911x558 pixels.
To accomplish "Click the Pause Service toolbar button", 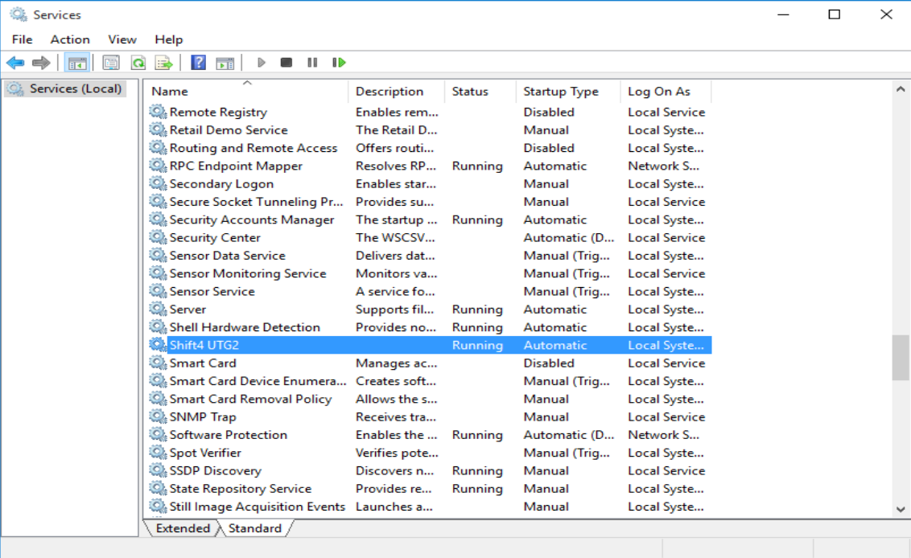I will click(x=312, y=63).
